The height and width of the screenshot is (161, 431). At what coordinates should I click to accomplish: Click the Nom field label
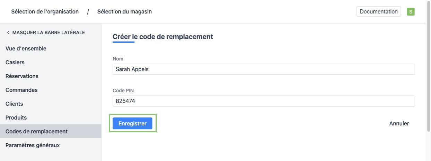118,59
